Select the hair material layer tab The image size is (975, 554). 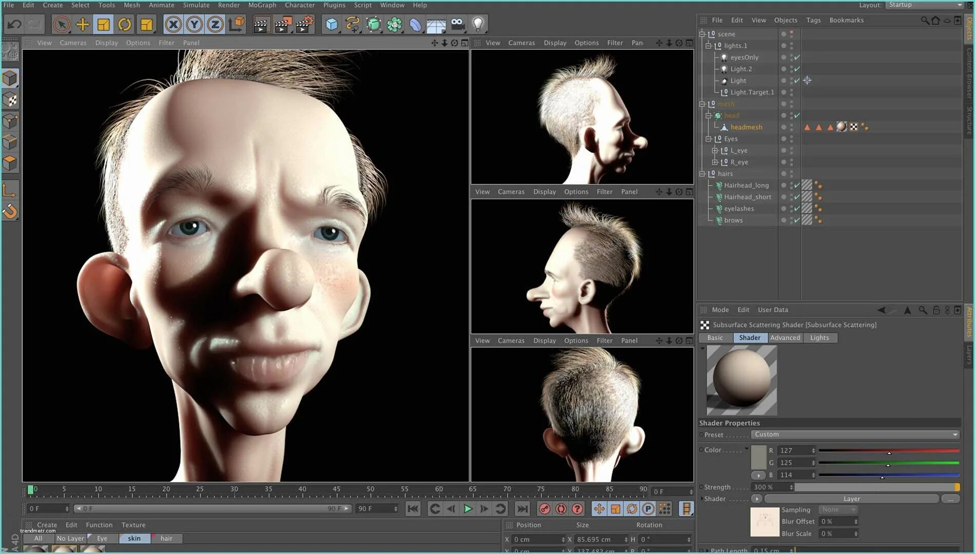coord(167,538)
